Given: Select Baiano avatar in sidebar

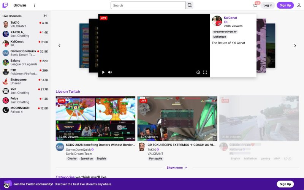Looking at the screenshot, I should click(6, 62).
